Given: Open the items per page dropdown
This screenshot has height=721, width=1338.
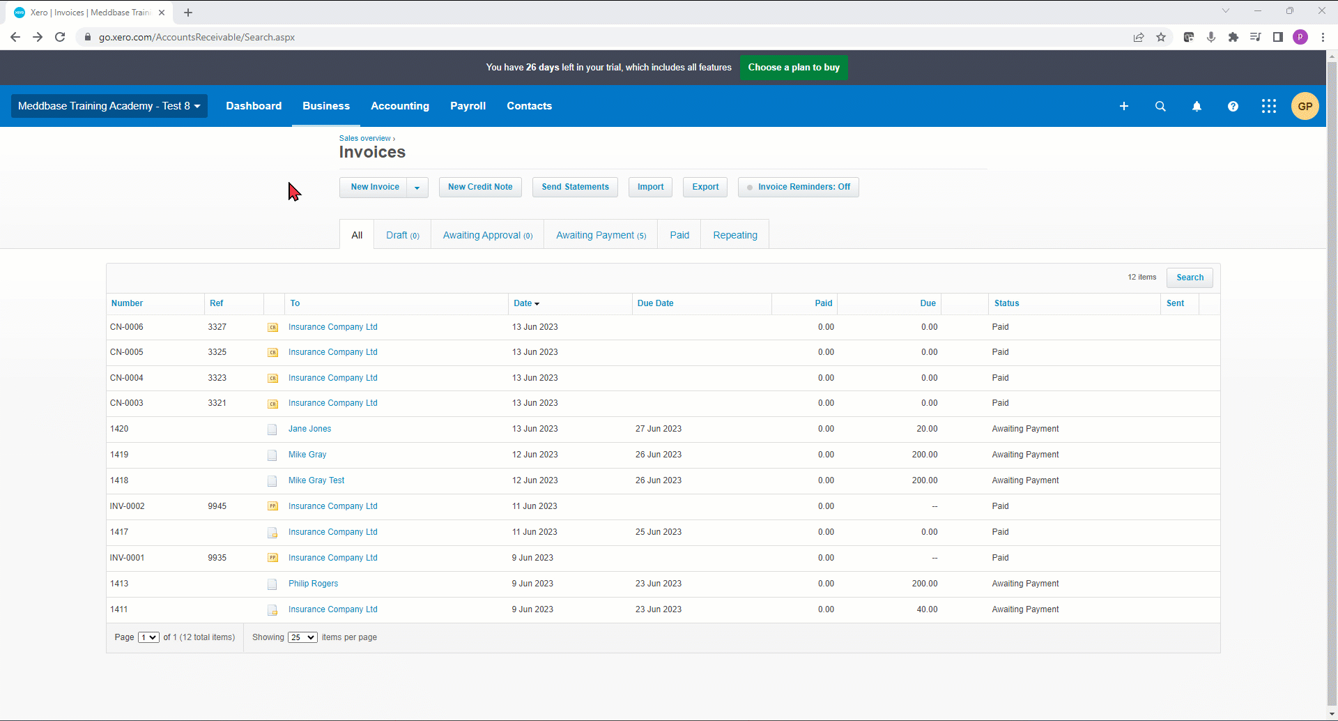Looking at the screenshot, I should [x=302, y=637].
